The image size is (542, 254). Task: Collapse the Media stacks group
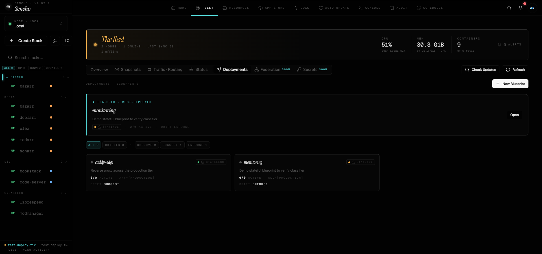coord(36,97)
